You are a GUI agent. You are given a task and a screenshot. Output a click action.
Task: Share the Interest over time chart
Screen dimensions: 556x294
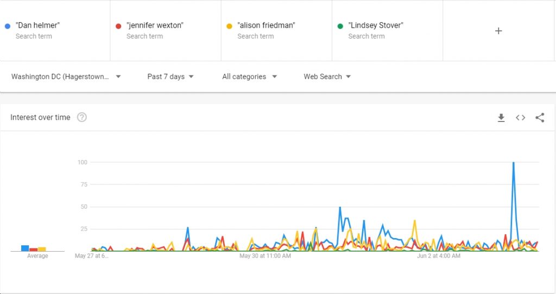tap(540, 118)
